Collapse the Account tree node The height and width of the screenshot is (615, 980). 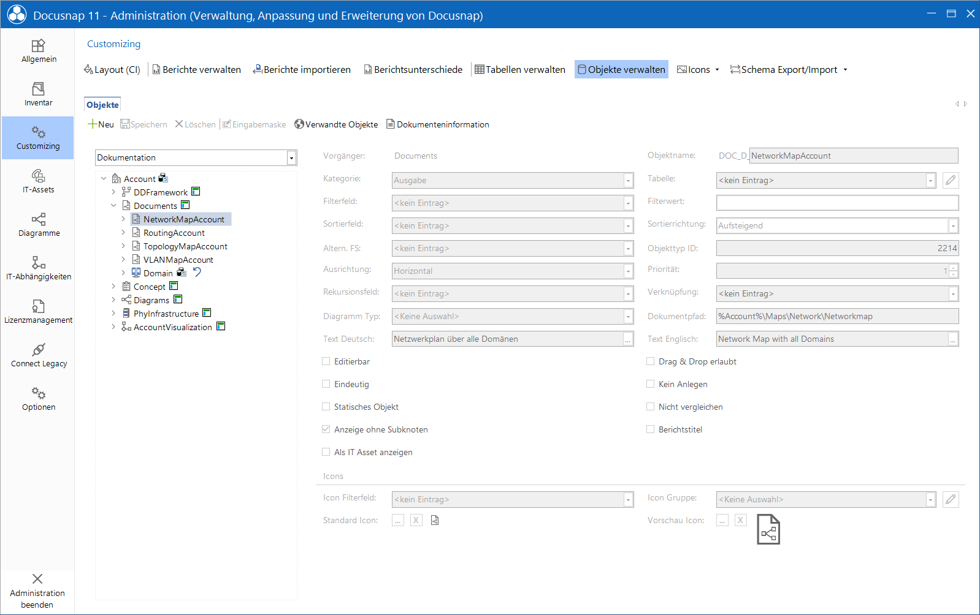104,179
